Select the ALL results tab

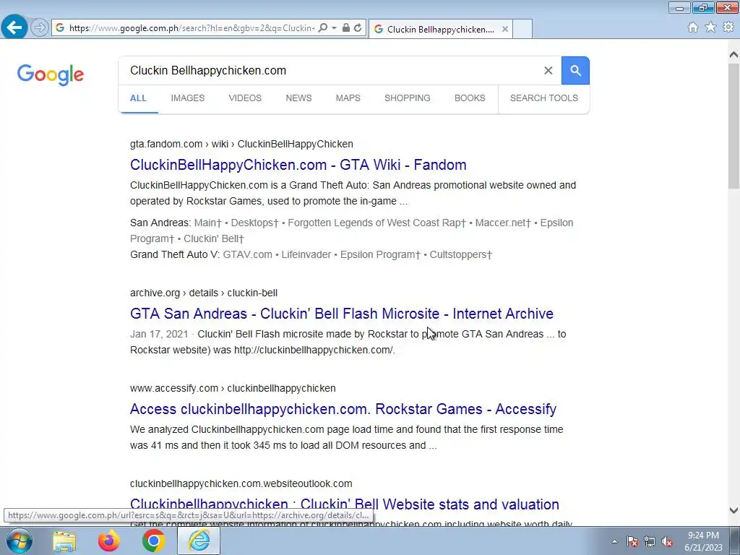click(138, 98)
